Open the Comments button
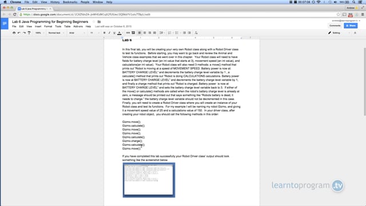Screen dimensions: 366x206 335,26
